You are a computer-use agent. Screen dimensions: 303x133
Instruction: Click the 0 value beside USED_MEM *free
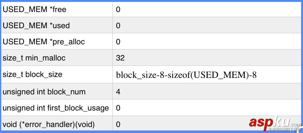118,9
